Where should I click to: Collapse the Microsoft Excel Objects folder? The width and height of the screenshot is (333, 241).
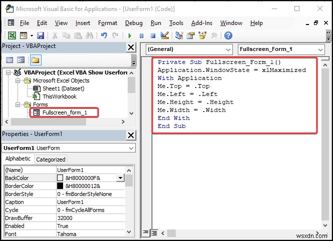coord(18,81)
